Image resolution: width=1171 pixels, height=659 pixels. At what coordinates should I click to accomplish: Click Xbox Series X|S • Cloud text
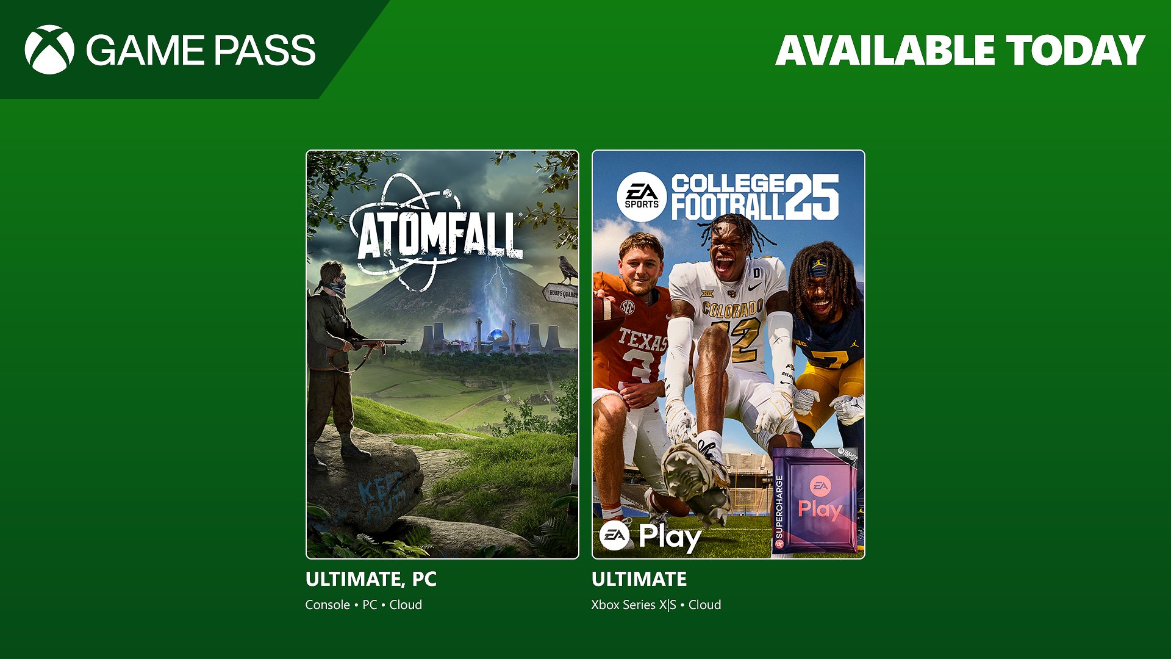(656, 605)
